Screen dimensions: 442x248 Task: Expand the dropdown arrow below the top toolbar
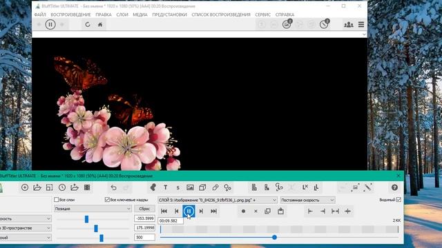pos(364,34)
